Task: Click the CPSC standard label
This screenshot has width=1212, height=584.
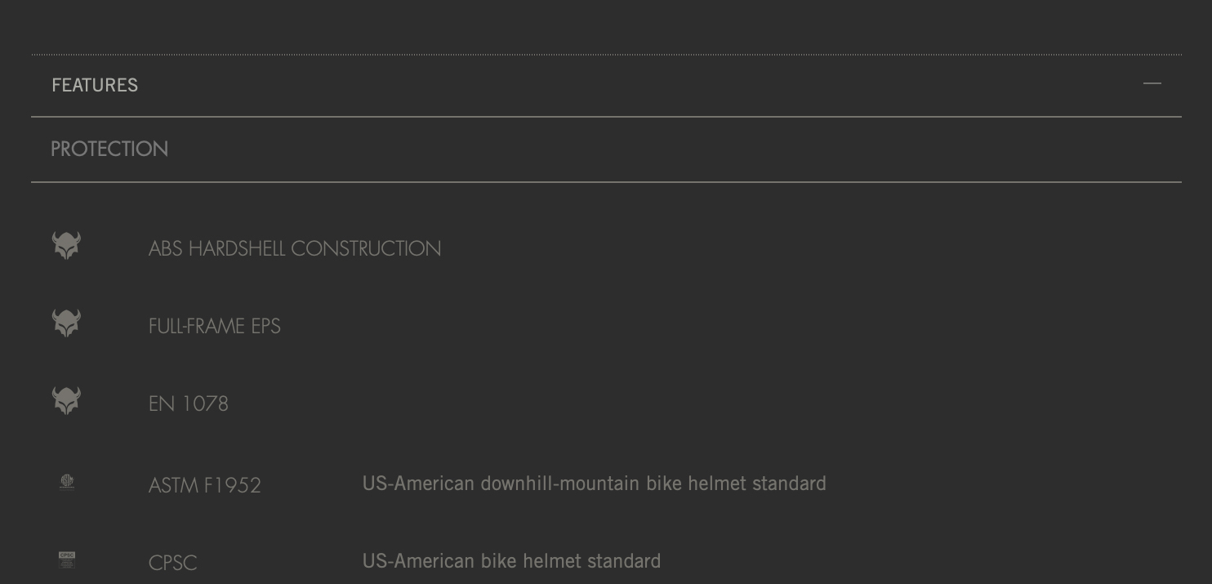Action: (x=173, y=563)
